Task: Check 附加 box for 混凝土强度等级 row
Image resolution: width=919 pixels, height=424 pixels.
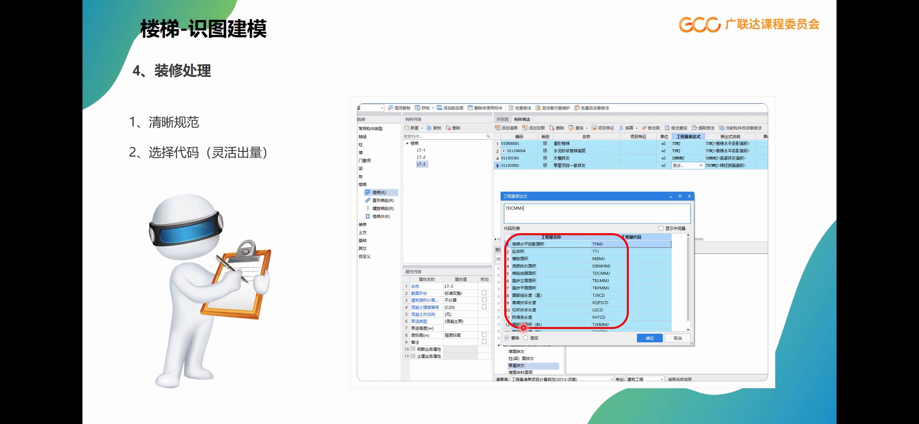Action: tap(484, 307)
